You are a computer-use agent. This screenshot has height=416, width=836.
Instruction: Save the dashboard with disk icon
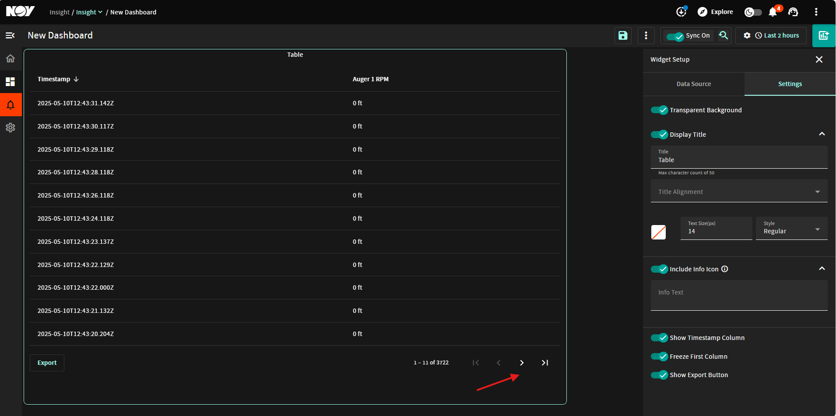tap(623, 35)
